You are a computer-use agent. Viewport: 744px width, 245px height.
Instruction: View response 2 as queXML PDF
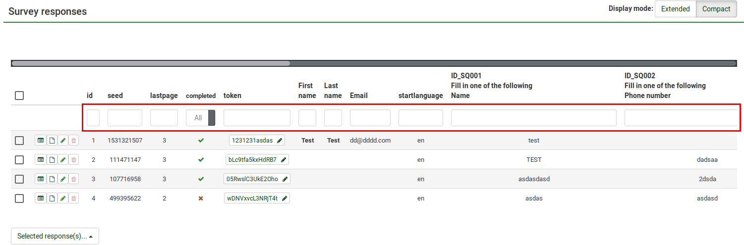(52, 160)
